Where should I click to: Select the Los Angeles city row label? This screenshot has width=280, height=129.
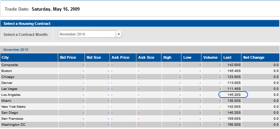(11, 95)
